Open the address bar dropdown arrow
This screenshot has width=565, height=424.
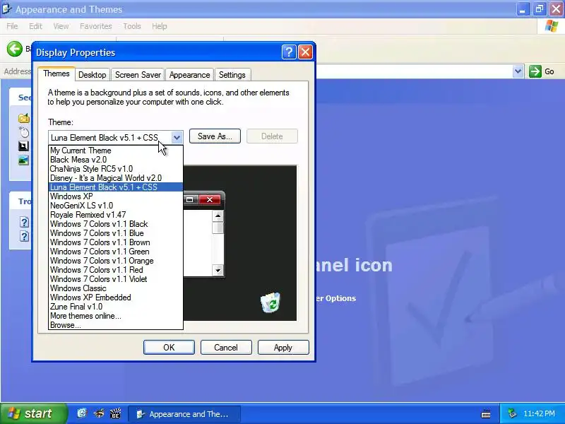point(518,71)
